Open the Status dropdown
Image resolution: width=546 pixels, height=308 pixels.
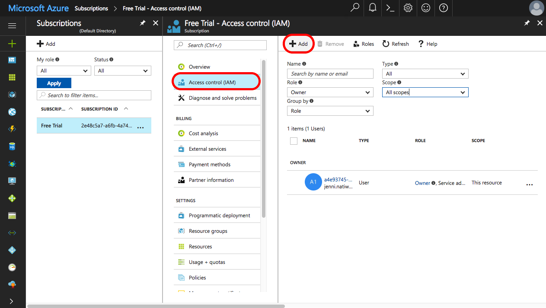click(123, 71)
